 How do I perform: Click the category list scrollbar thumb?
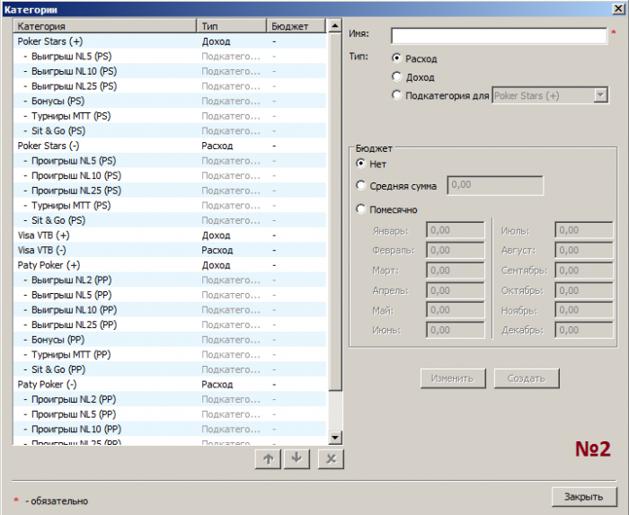coord(335,212)
